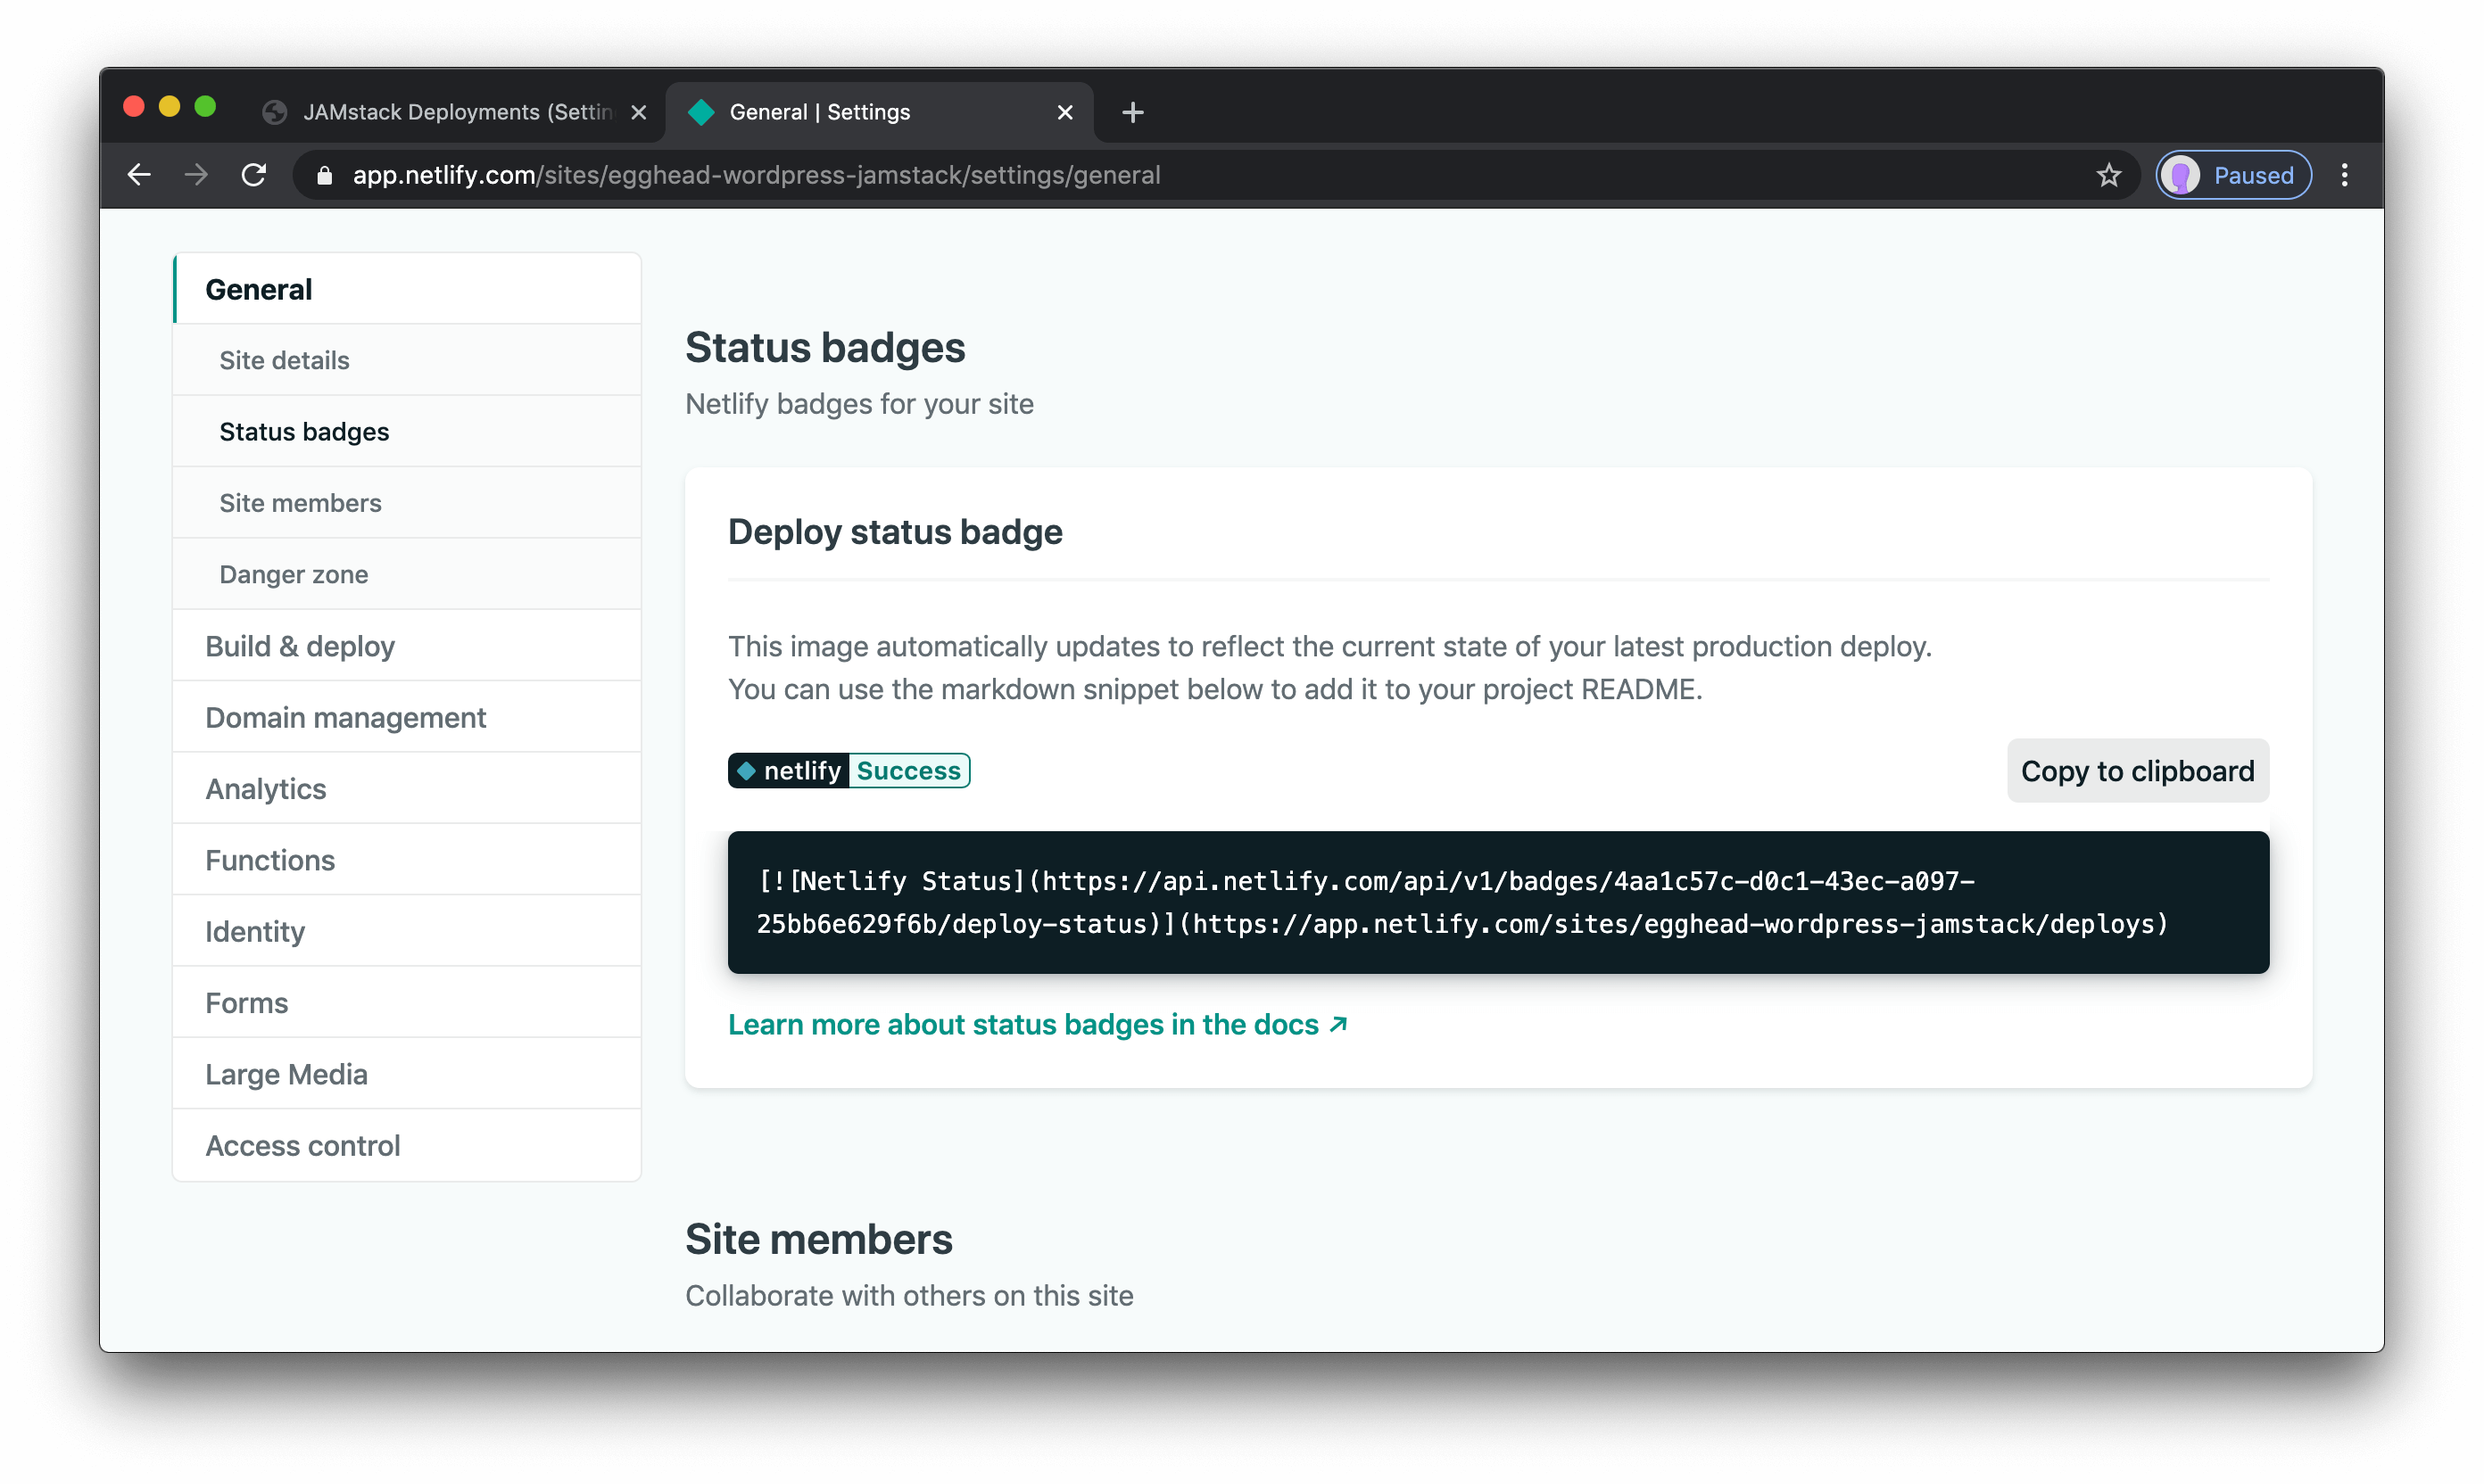Click the markdown snippet code block
The width and height of the screenshot is (2484, 1484).
[x=1498, y=901]
